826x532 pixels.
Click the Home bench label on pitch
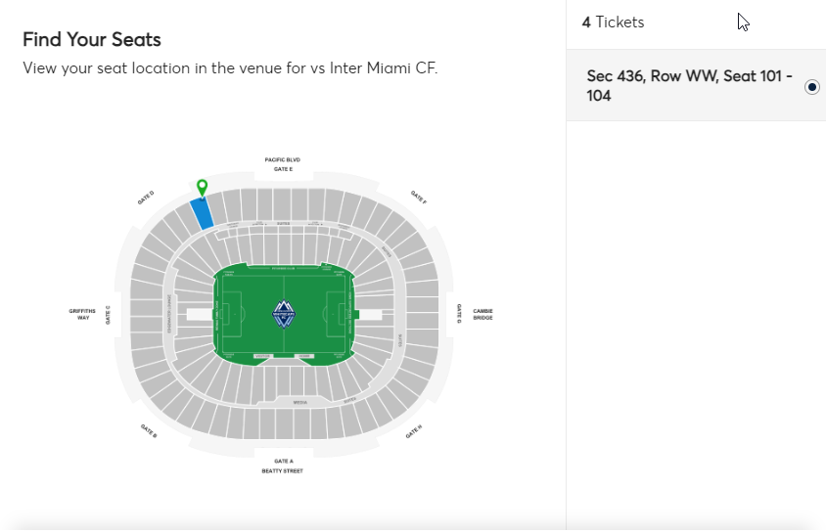[x=304, y=356]
